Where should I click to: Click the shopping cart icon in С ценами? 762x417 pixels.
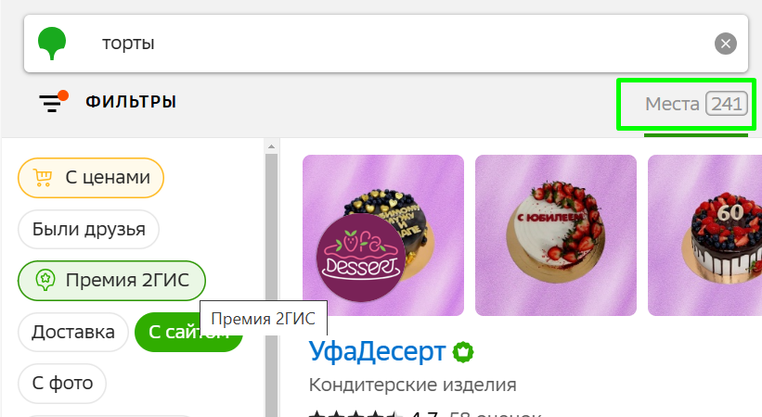[x=43, y=177]
